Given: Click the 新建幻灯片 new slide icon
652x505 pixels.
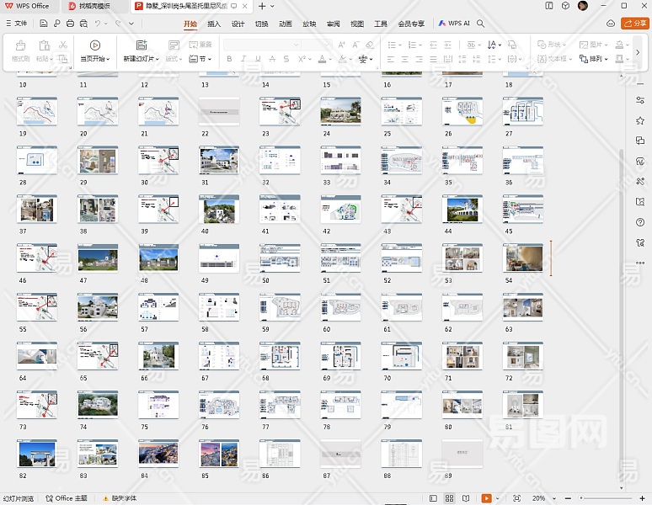Looking at the screenshot, I should pyautogui.click(x=140, y=45).
